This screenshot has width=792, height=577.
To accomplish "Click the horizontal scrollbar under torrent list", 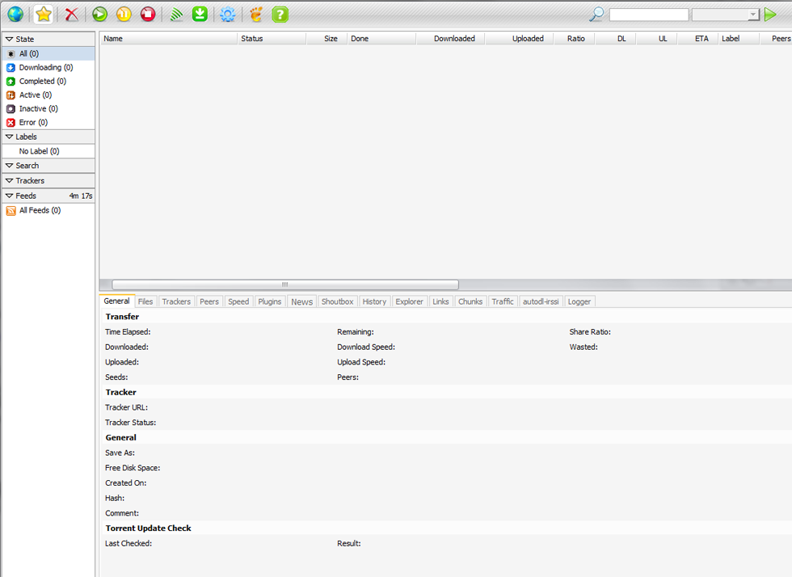I will tap(284, 284).
